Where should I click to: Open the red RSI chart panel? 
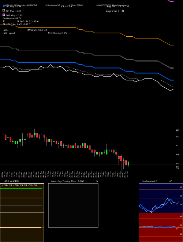(161, 227)
